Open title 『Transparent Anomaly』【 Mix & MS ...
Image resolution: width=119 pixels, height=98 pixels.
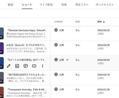(27, 89)
